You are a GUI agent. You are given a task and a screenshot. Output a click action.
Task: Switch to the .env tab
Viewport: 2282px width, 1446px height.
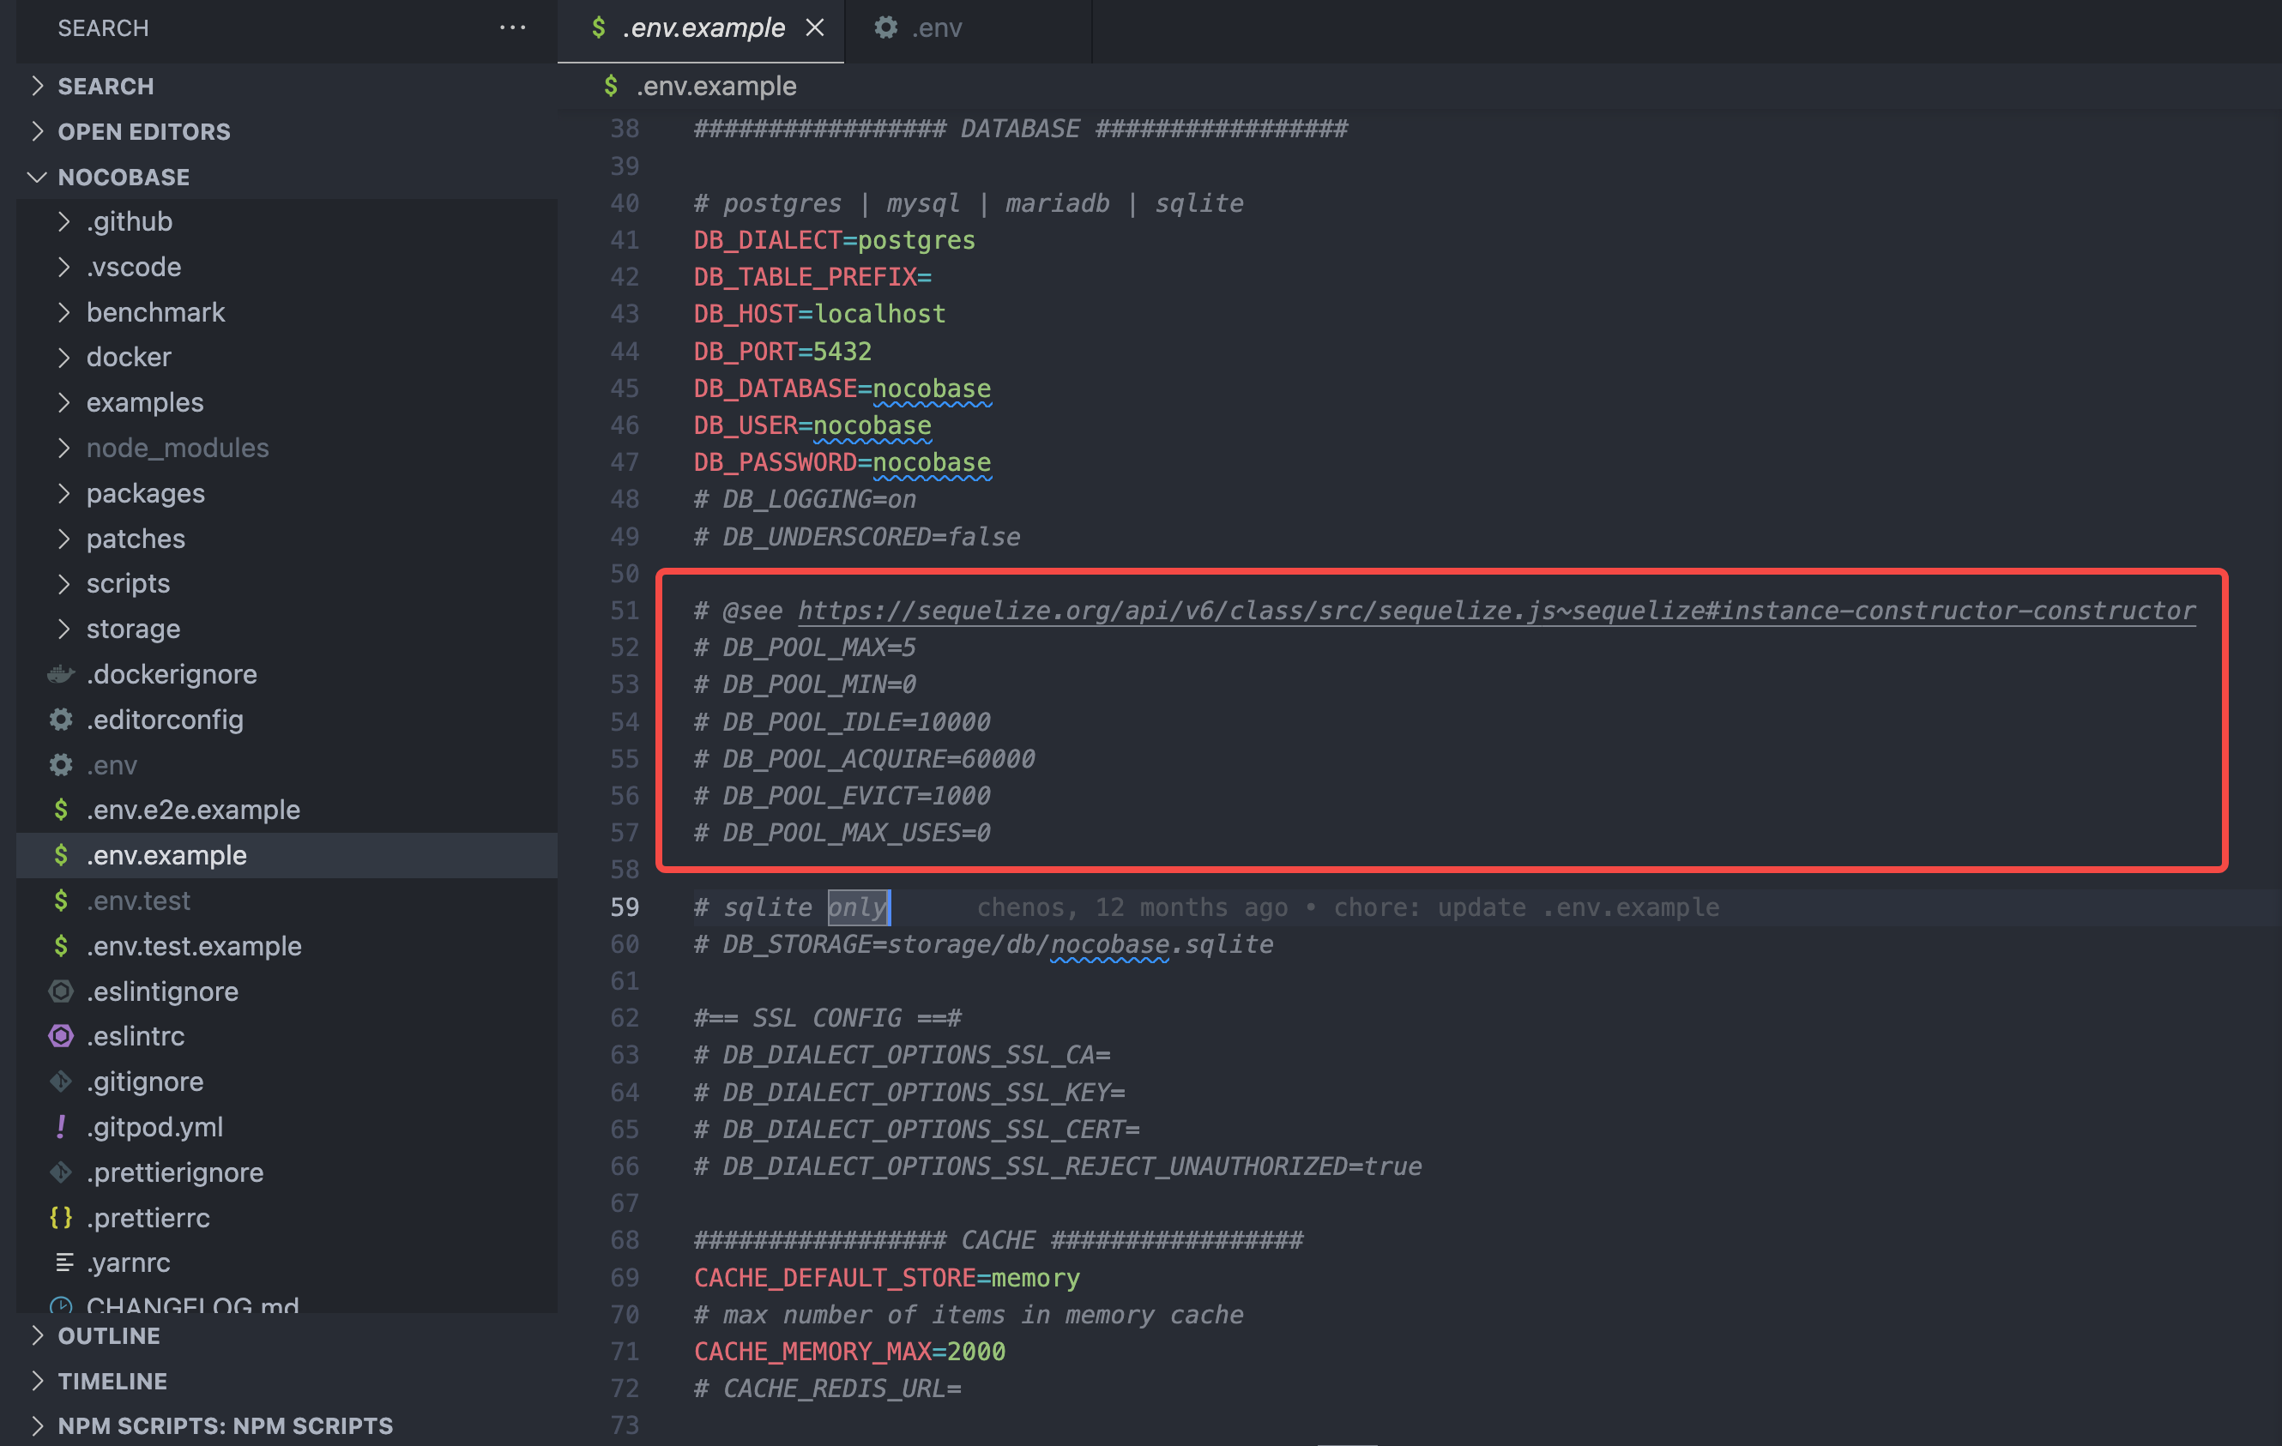pos(936,27)
